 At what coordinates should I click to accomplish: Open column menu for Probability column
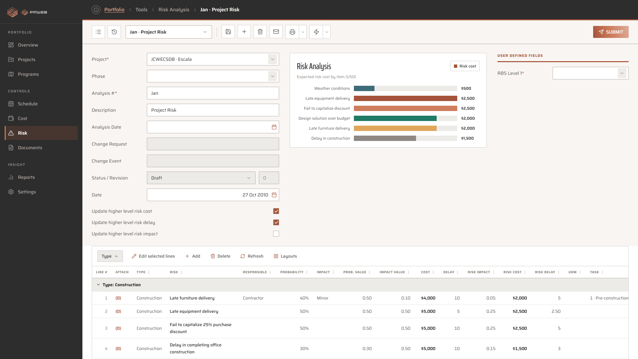coord(307,272)
